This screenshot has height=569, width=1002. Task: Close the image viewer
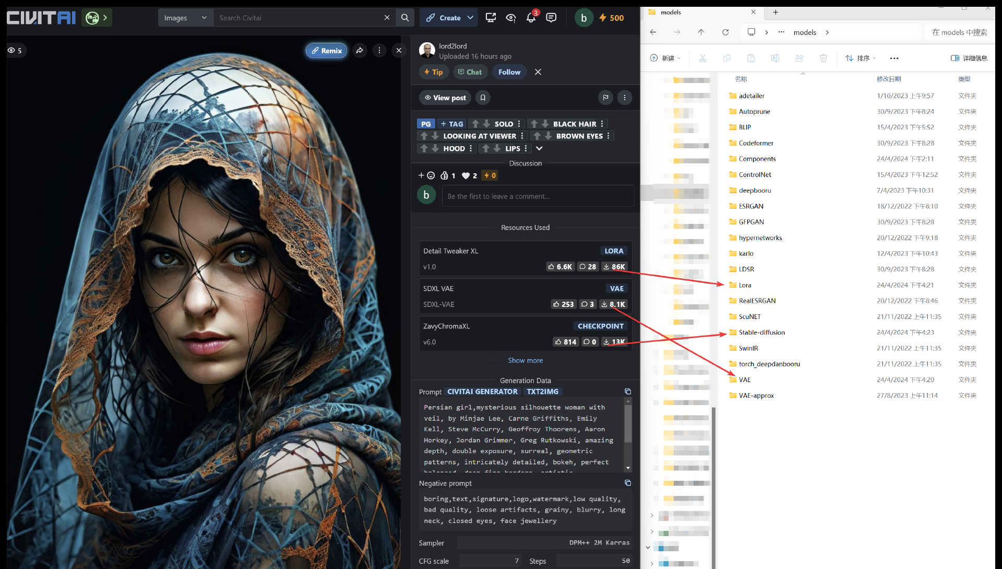399,51
